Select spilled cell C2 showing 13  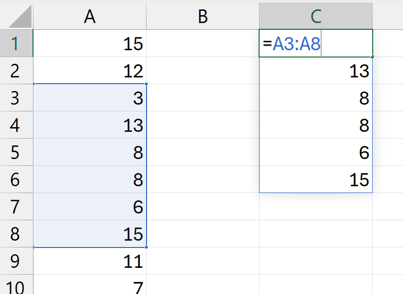click(316, 71)
